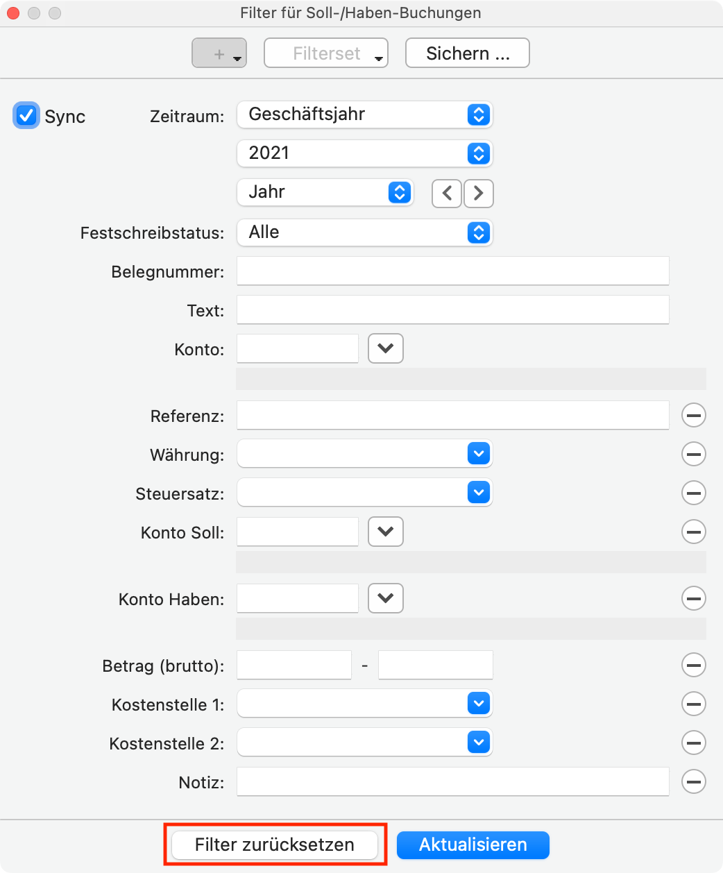Go to the next period arrow
This screenshot has height=873, width=723.
(x=478, y=193)
